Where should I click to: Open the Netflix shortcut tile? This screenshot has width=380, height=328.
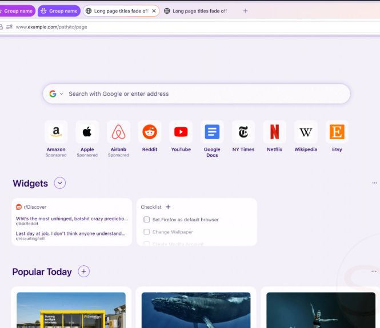click(275, 132)
